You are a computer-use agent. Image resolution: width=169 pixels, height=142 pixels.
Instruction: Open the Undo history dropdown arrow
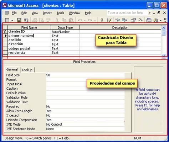[85, 20]
